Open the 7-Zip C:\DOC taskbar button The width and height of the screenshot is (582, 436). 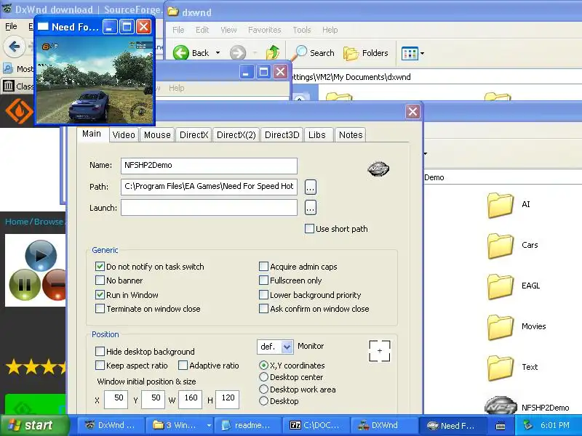[x=315, y=425]
